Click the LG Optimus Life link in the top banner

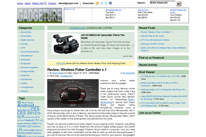pyautogui.click(x=77, y=28)
